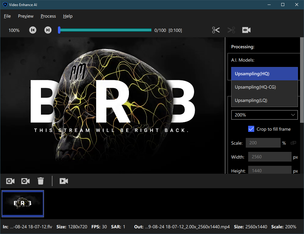Image resolution: width=304 pixels, height=234 pixels.
Task: Add video with camera plus icon
Action: click(10, 181)
